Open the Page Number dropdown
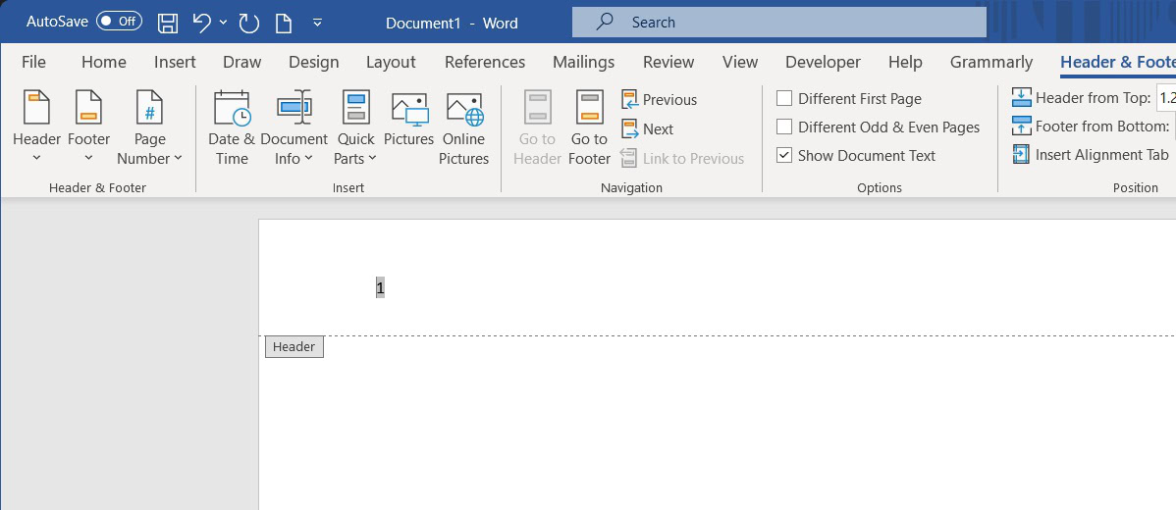Viewport: 1176px width, 510px height. pos(149,127)
